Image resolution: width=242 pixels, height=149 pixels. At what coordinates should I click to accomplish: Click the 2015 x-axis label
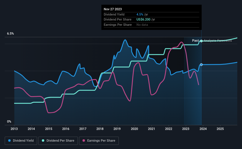click(49, 129)
